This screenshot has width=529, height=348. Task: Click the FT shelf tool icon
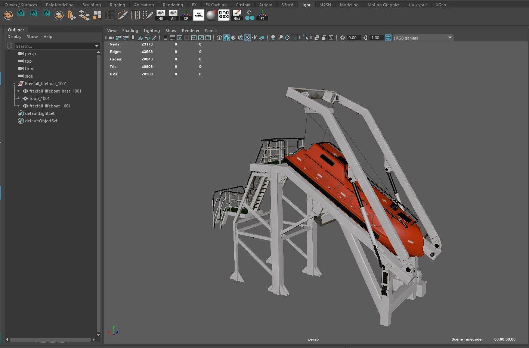coord(262,15)
